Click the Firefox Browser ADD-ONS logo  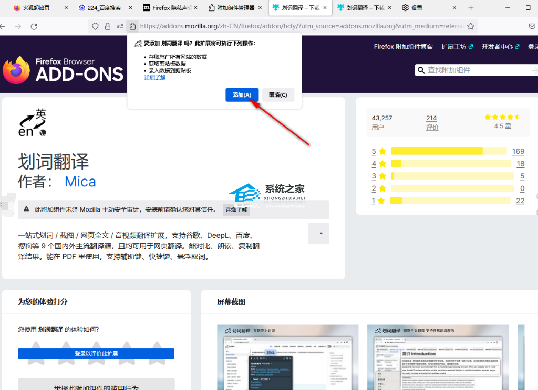coord(63,70)
